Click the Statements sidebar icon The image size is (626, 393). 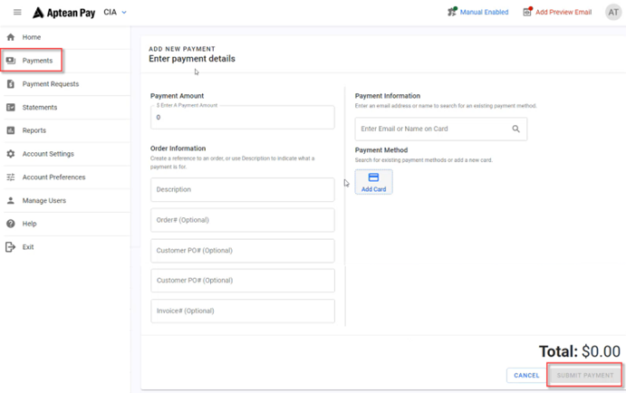point(11,108)
